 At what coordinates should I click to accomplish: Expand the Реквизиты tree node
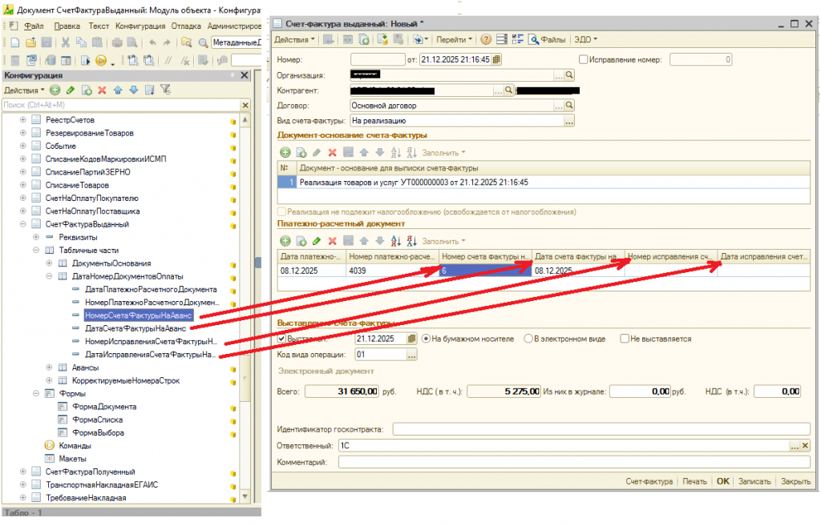(x=36, y=237)
